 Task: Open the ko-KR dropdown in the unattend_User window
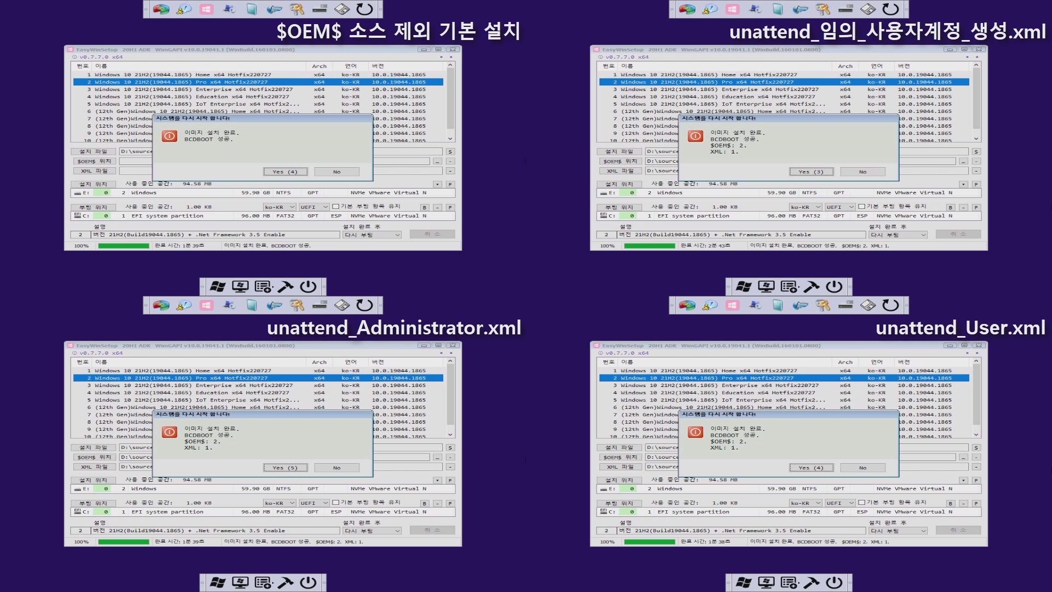pos(805,503)
